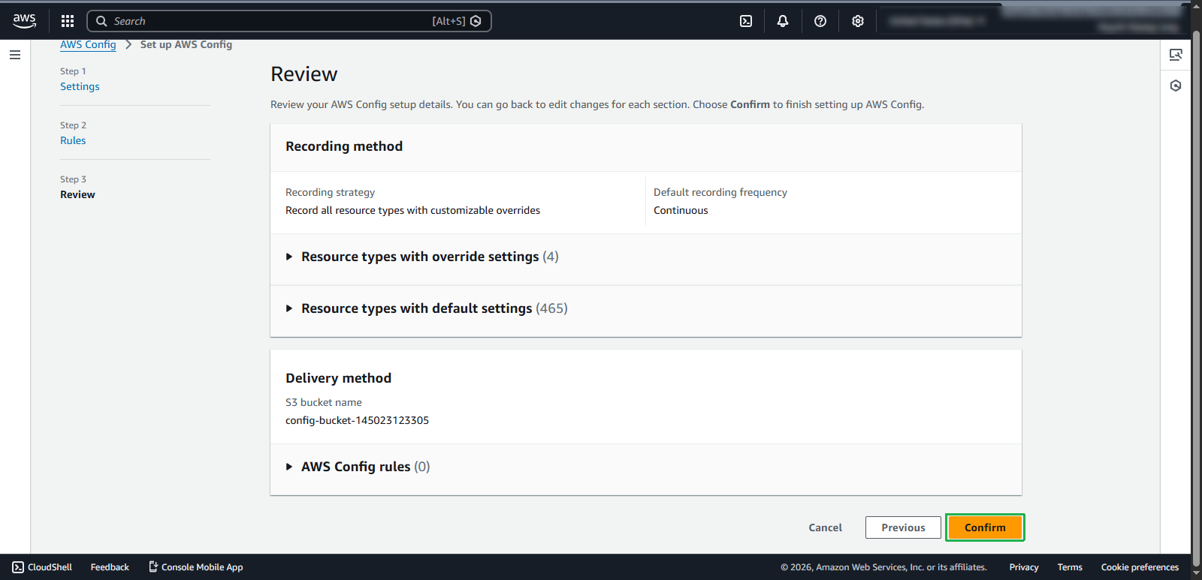
Task: Click the AWS Config breadcrumb link
Action: 88,44
